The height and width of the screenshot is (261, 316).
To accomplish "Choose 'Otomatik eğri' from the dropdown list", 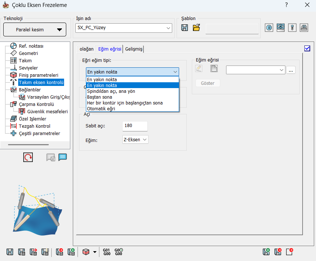I will (101, 108).
